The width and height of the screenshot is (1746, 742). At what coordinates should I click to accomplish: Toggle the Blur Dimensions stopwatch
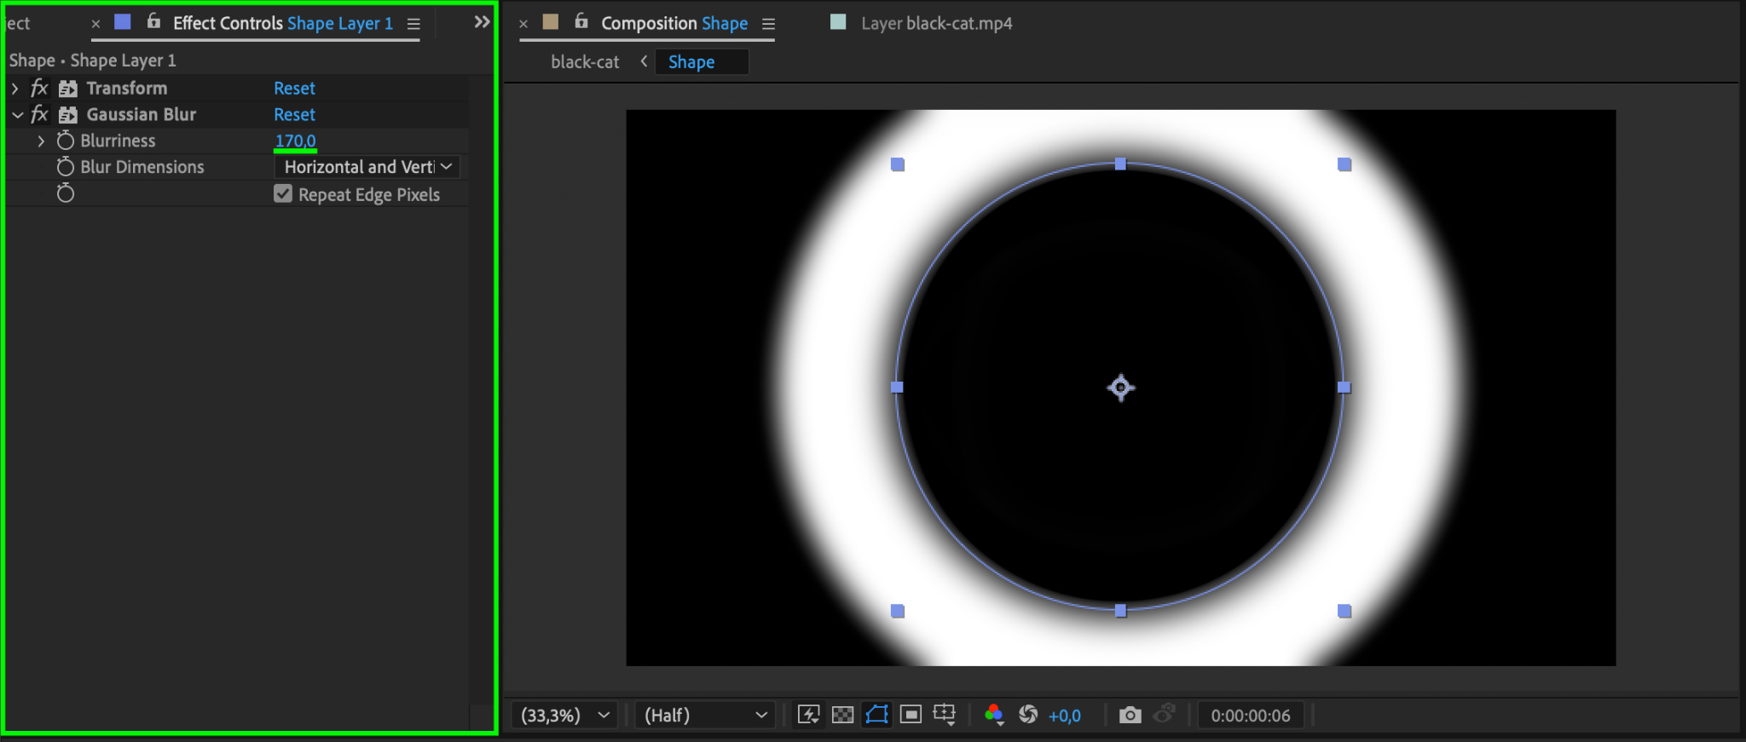pyautogui.click(x=66, y=167)
